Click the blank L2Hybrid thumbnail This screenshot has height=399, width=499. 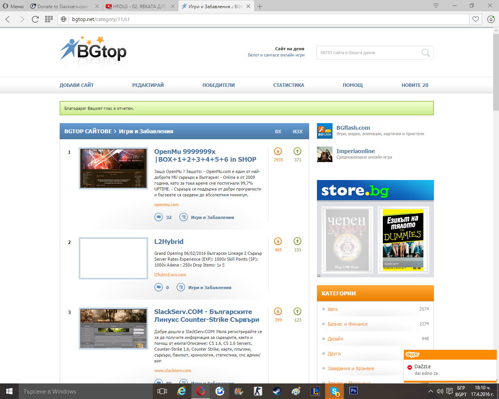[113, 258]
